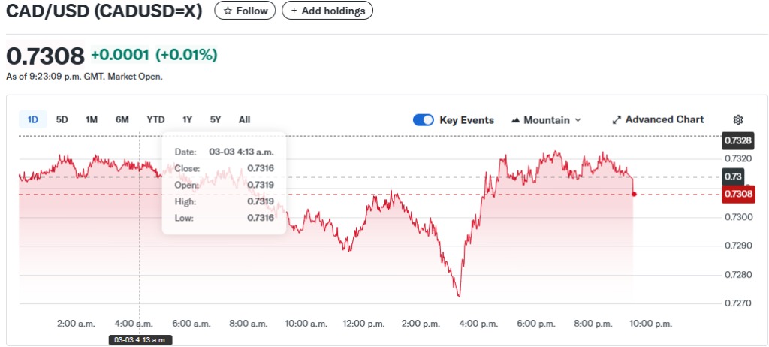The width and height of the screenshot is (769, 347).
Task: Click the 03-03 4:13 a.m. timeline marker
Action: click(x=140, y=340)
